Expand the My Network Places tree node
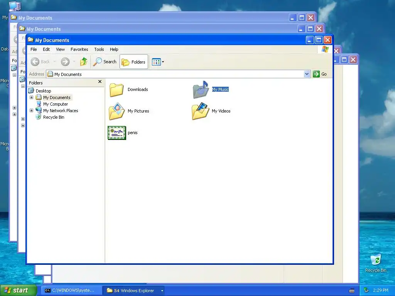Image resolution: width=395 pixels, height=296 pixels. click(32, 110)
